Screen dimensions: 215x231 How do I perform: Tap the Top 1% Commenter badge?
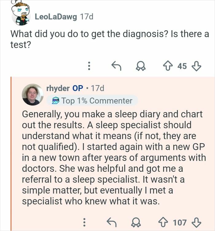[x=92, y=100]
